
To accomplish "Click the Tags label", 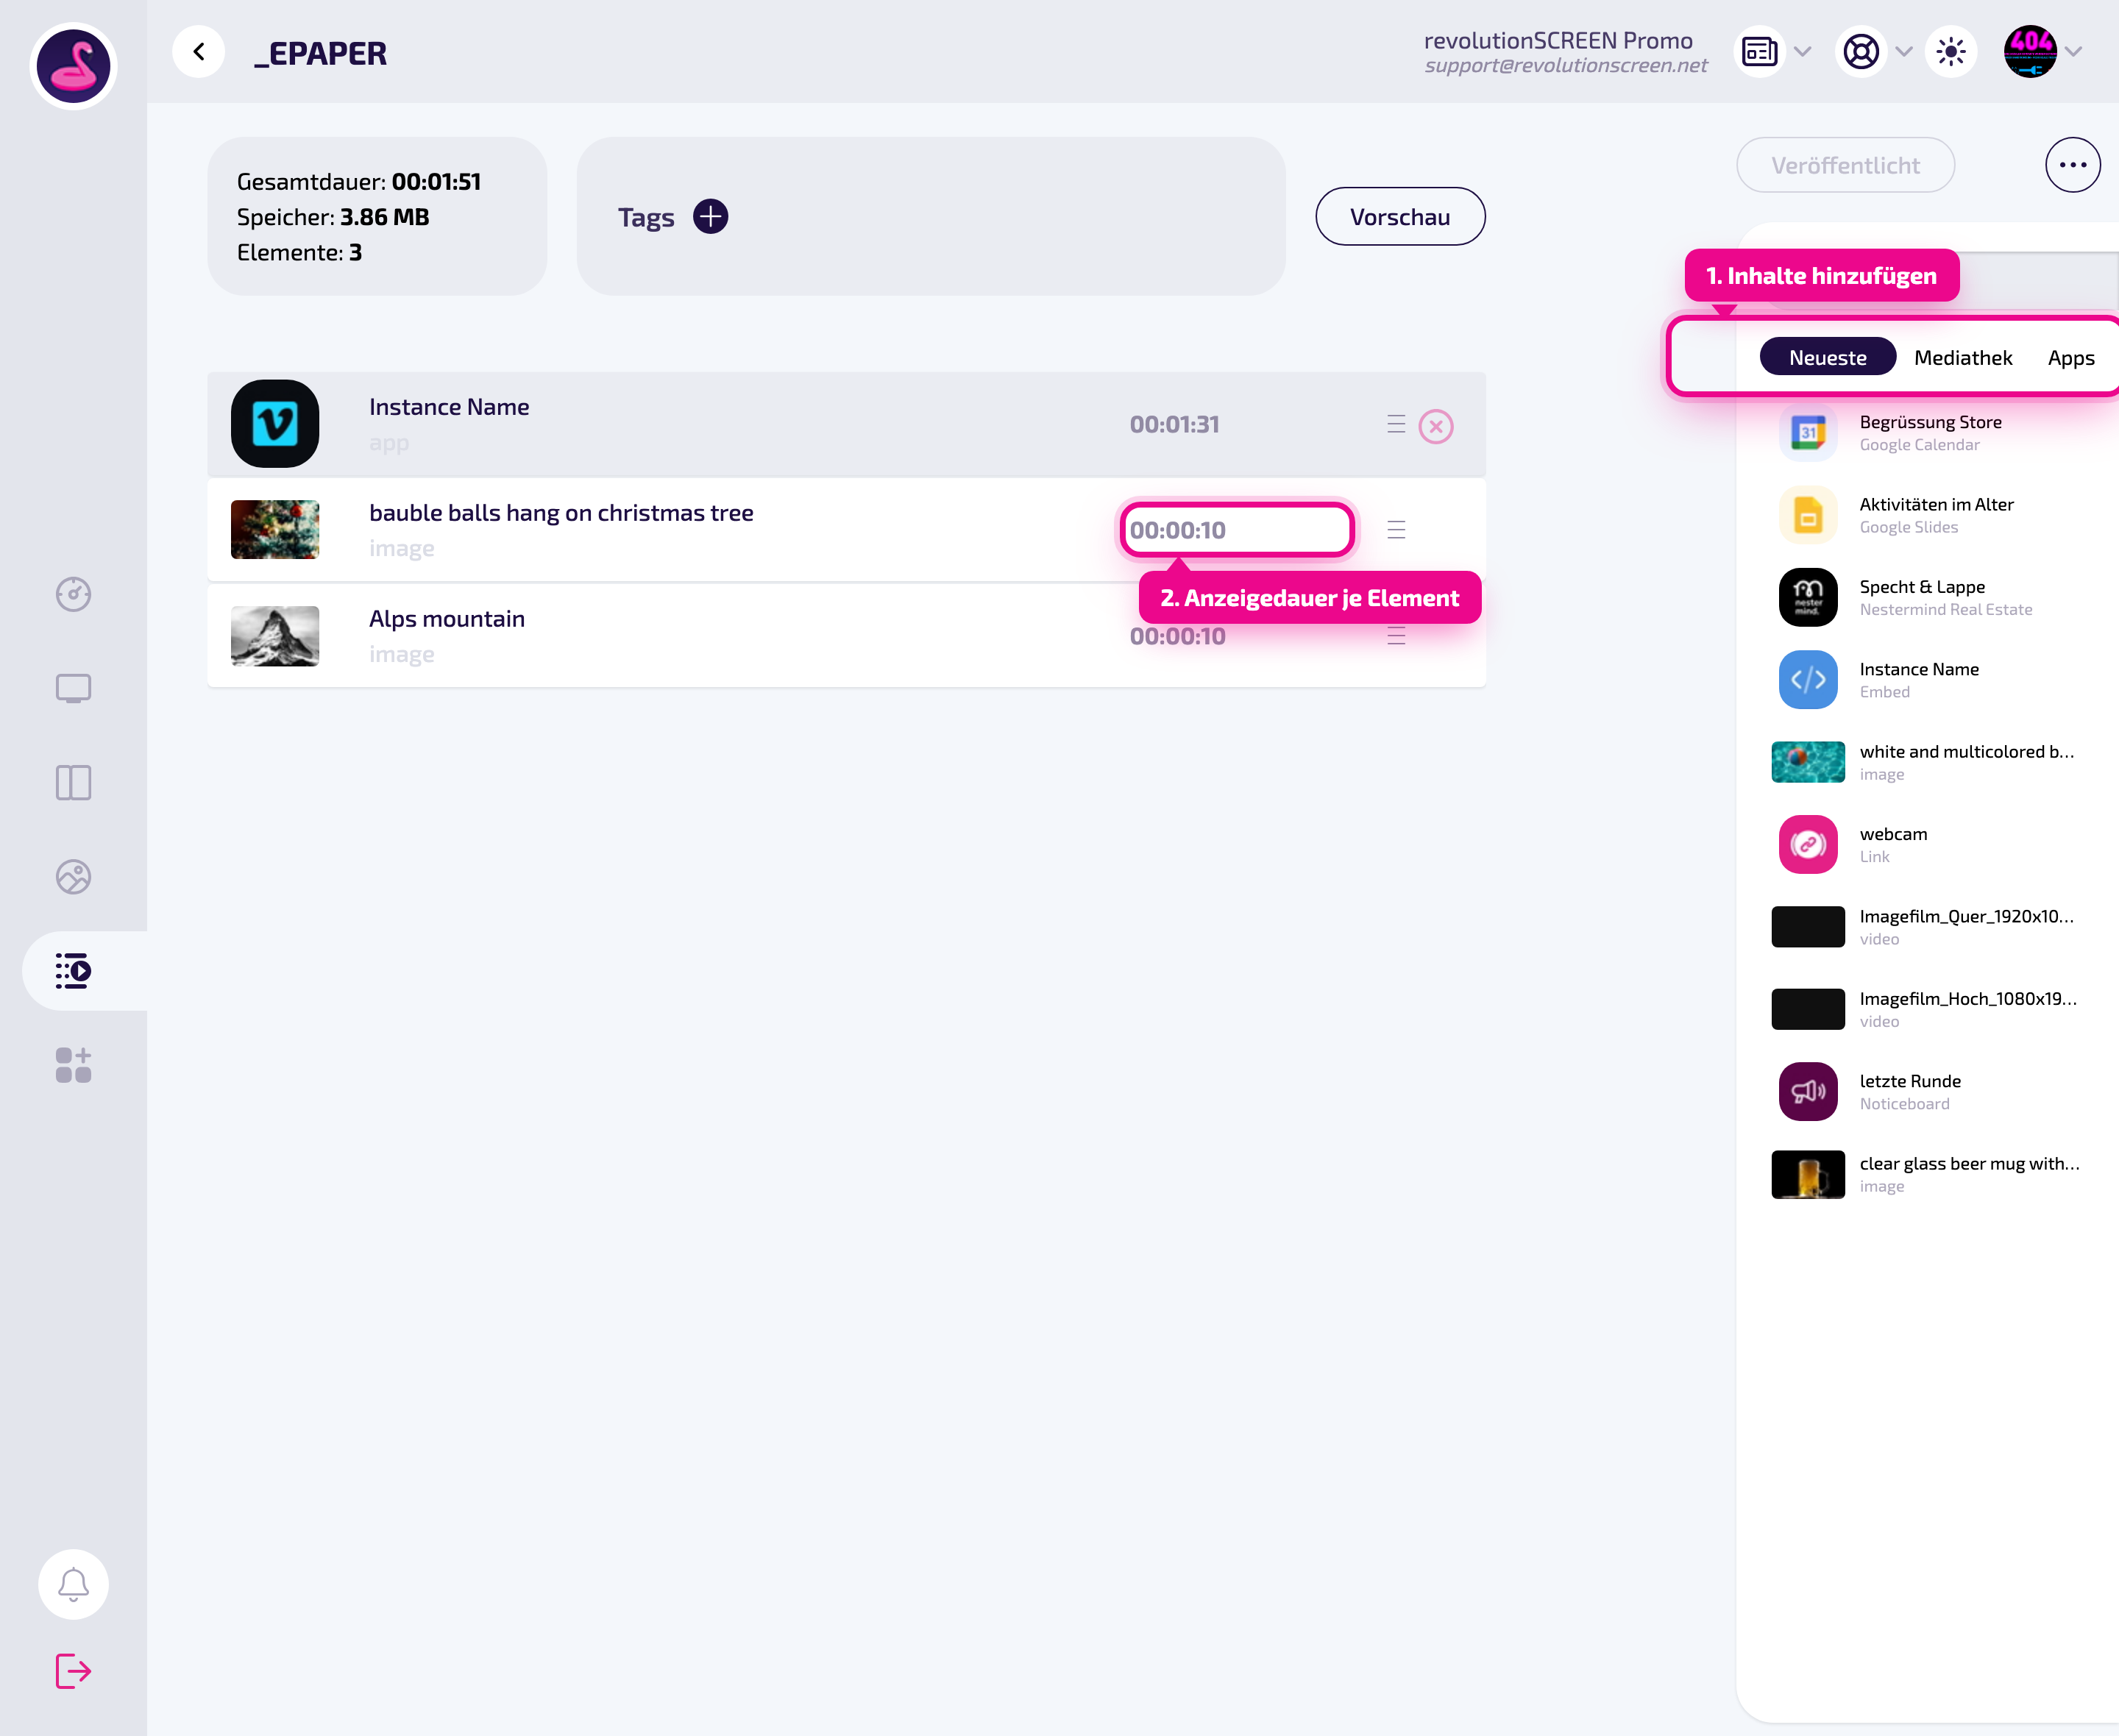I will pos(646,217).
